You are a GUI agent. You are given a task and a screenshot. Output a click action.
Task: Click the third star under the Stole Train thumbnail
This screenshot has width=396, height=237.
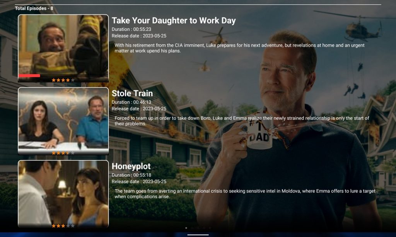click(63, 153)
